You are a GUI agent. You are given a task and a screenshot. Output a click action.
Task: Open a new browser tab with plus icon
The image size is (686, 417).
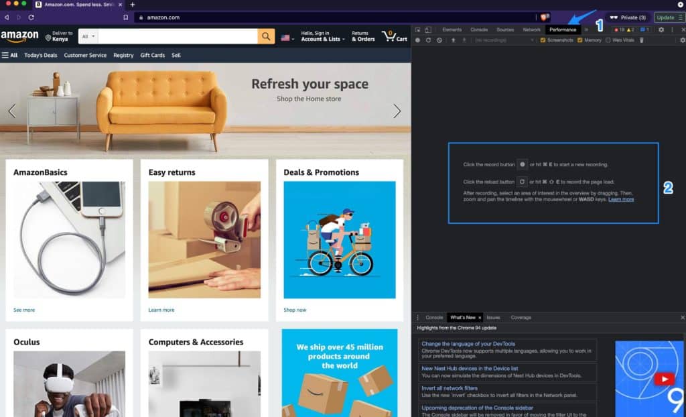pos(133,5)
